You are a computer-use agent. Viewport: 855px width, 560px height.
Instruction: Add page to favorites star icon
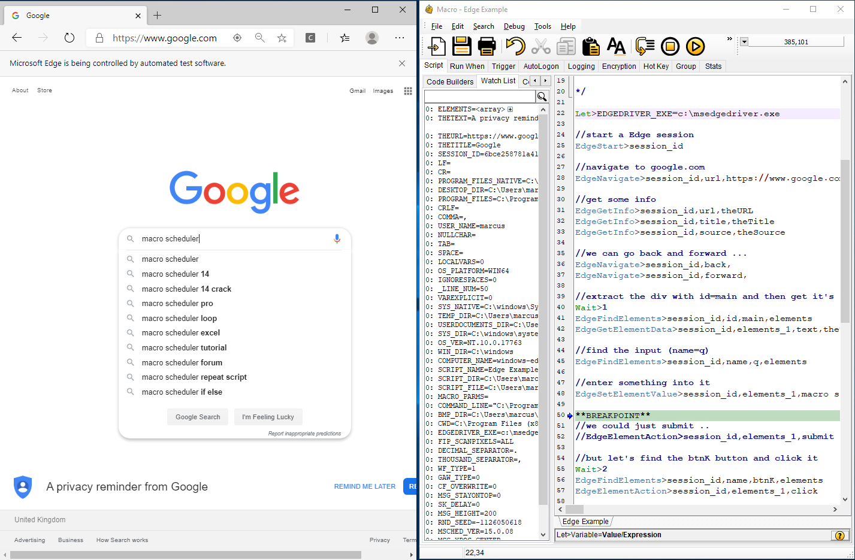(282, 38)
